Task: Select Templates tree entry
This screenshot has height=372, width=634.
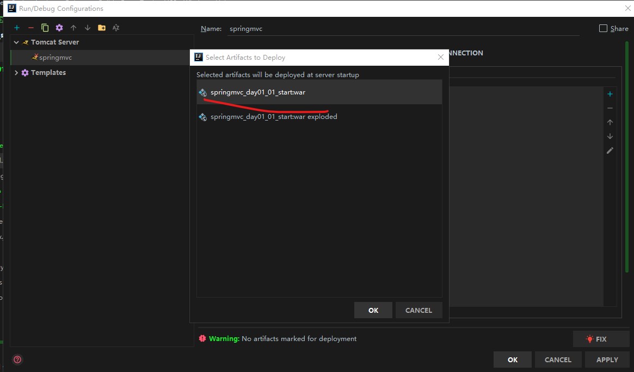Action: tap(48, 73)
